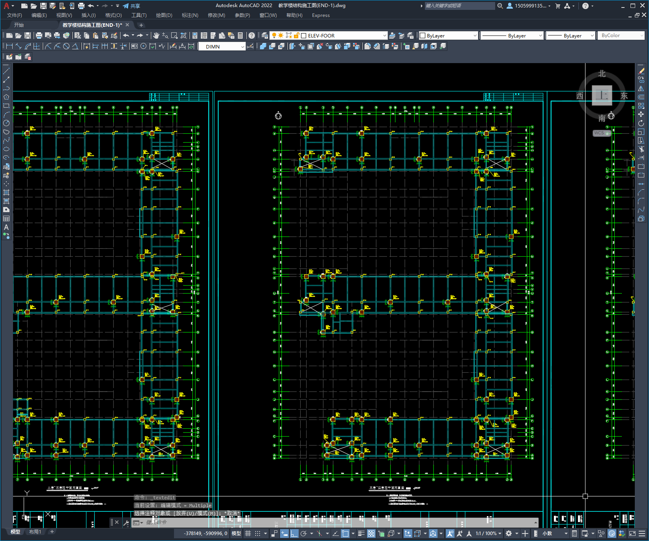The image size is (649, 541).
Task: Click the 共享 share button
Action: coord(131,6)
